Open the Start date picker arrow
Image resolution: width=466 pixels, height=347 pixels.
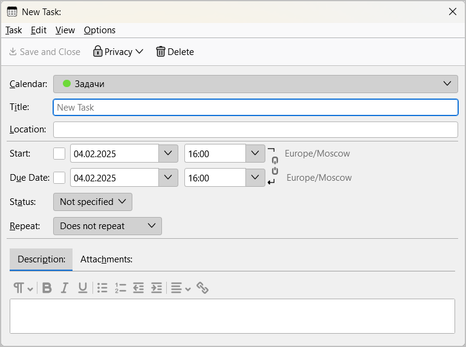[x=168, y=154]
